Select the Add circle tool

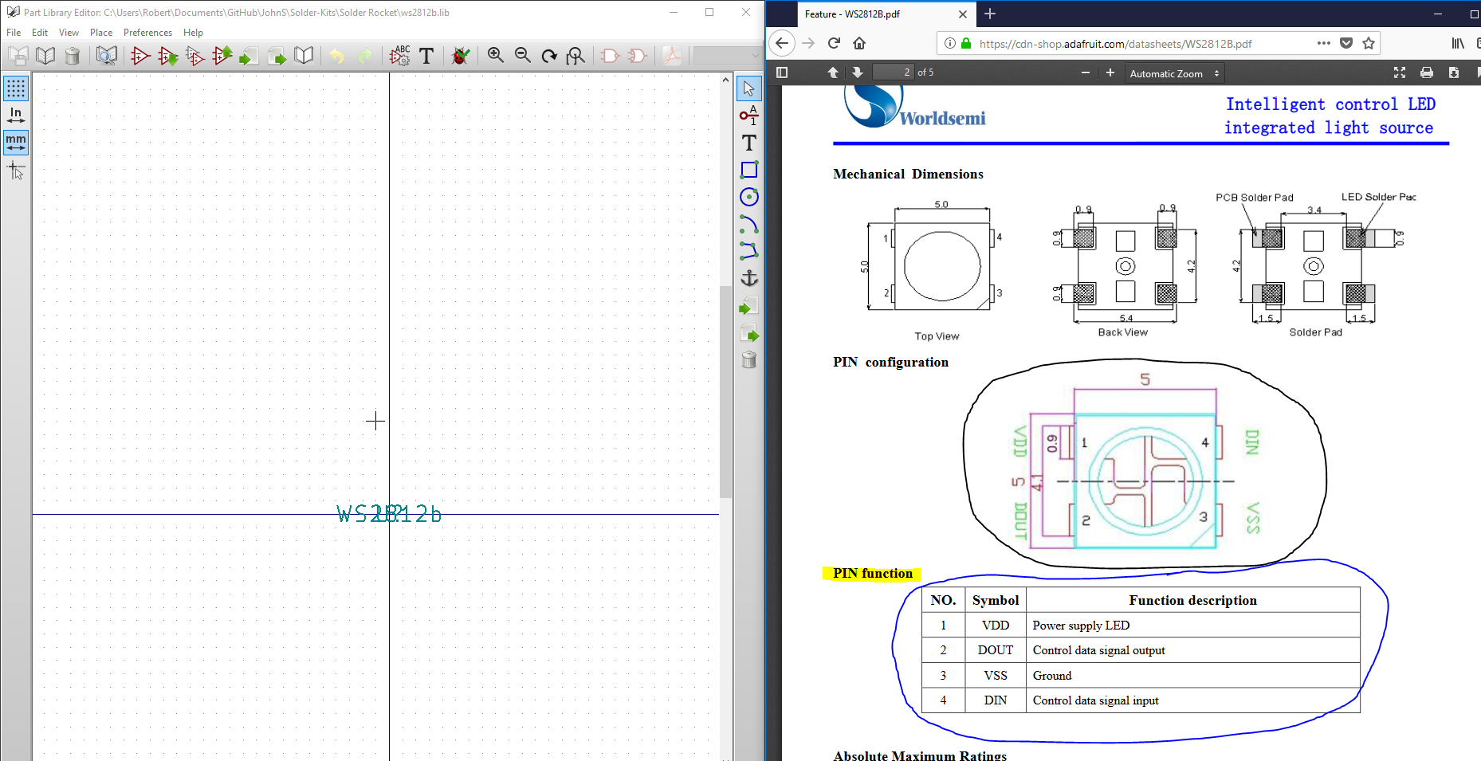[748, 197]
